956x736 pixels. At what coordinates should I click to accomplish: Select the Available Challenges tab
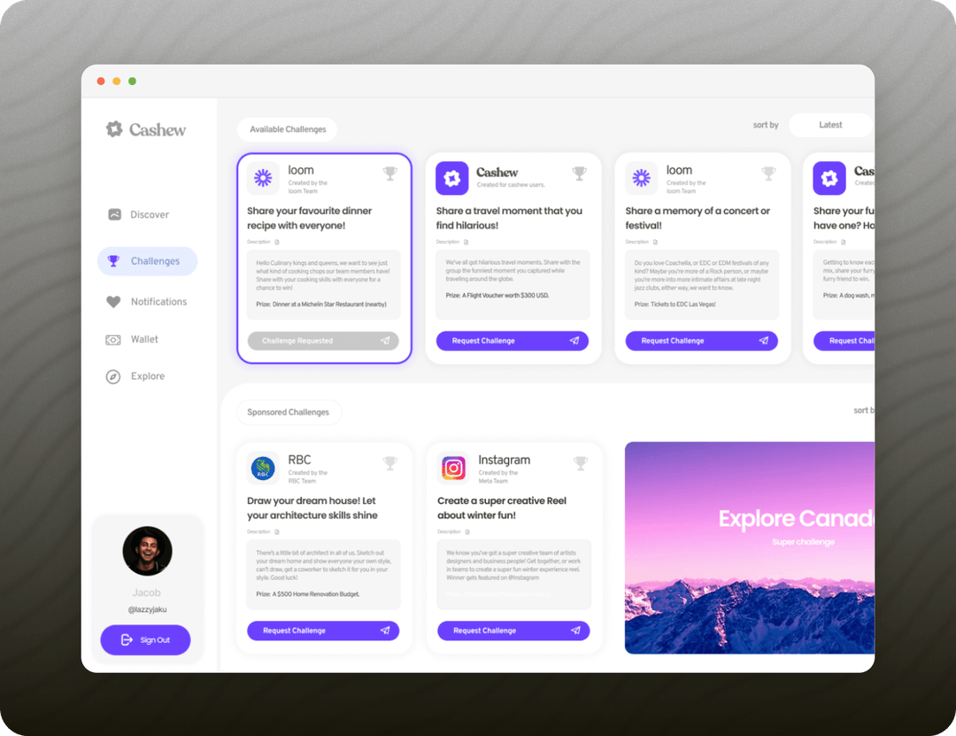[x=287, y=129]
